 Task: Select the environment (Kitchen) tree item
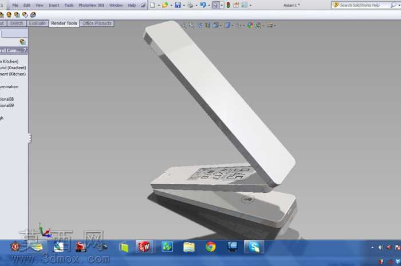click(13, 74)
